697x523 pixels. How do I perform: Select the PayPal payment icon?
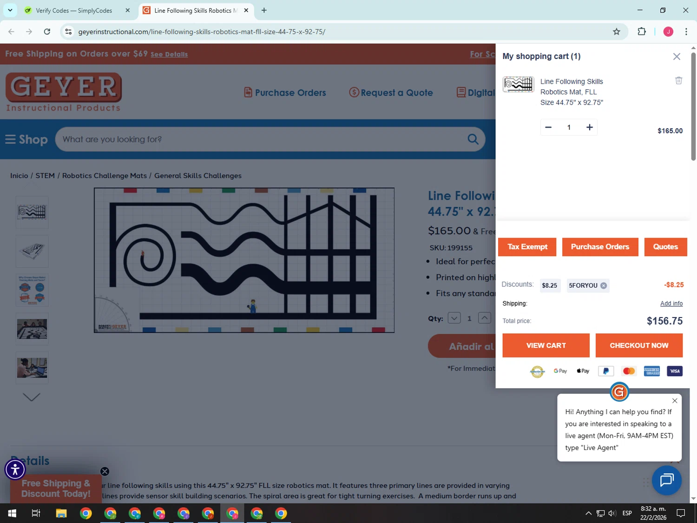[x=605, y=371]
